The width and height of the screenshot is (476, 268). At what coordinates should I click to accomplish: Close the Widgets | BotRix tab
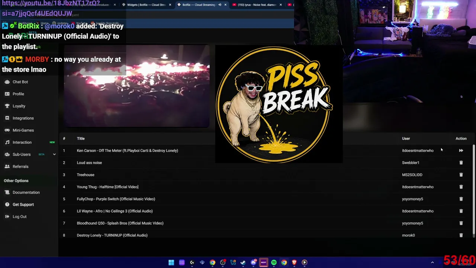click(x=170, y=5)
